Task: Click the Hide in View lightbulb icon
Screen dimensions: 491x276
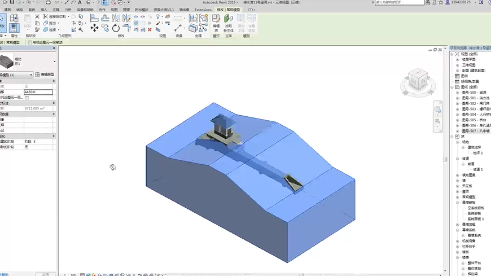Action: click(158, 16)
